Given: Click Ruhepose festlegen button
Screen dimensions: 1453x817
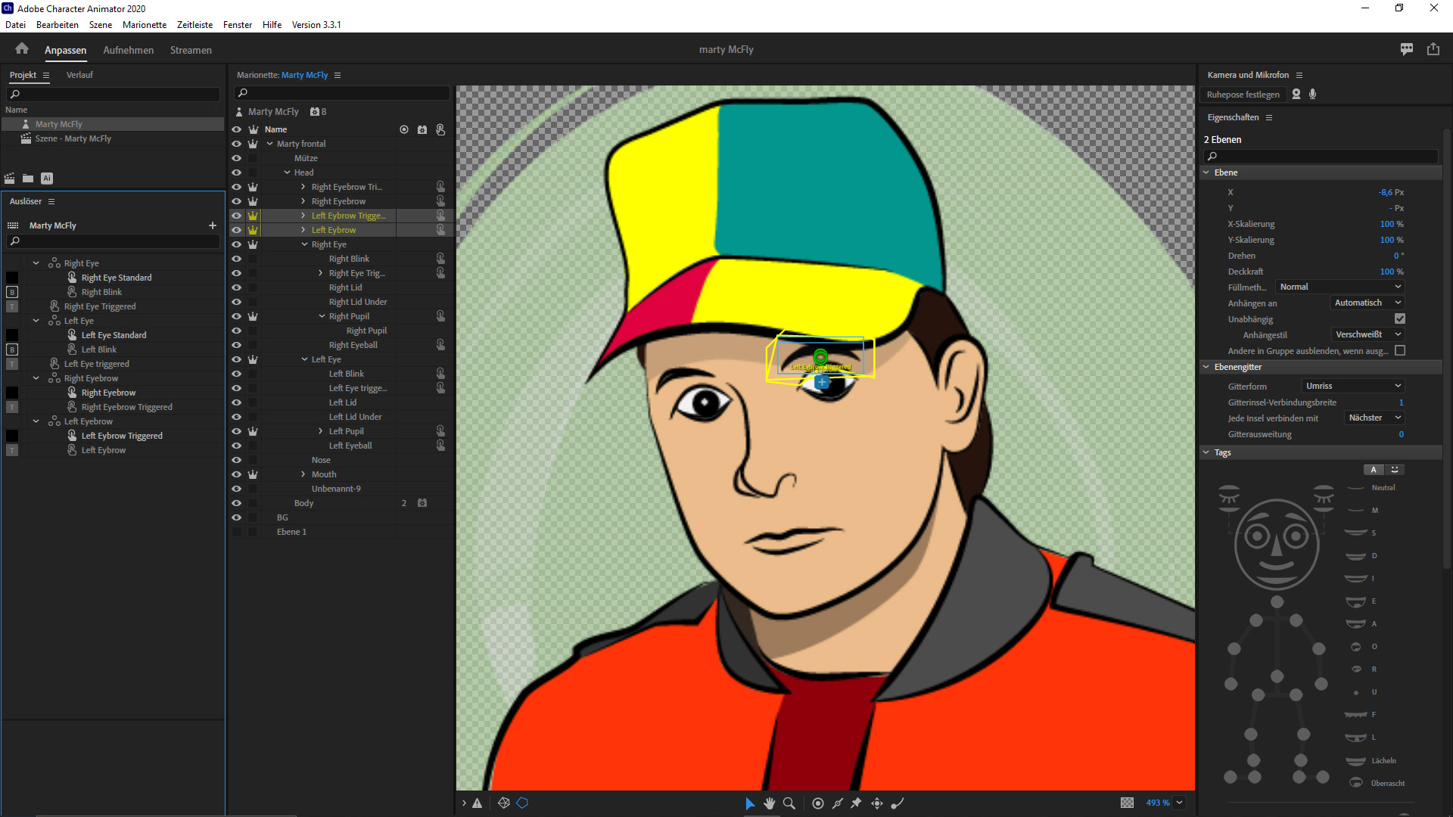Looking at the screenshot, I should click(x=1243, y=95).
